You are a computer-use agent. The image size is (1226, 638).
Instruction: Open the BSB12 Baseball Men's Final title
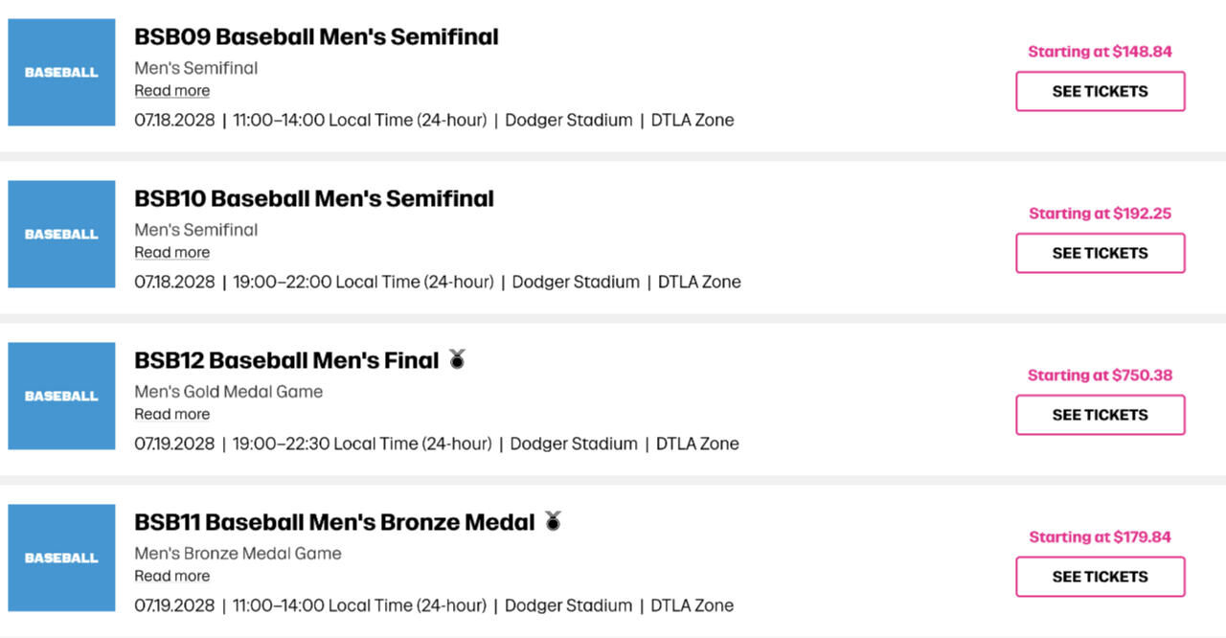coord(286,361)
